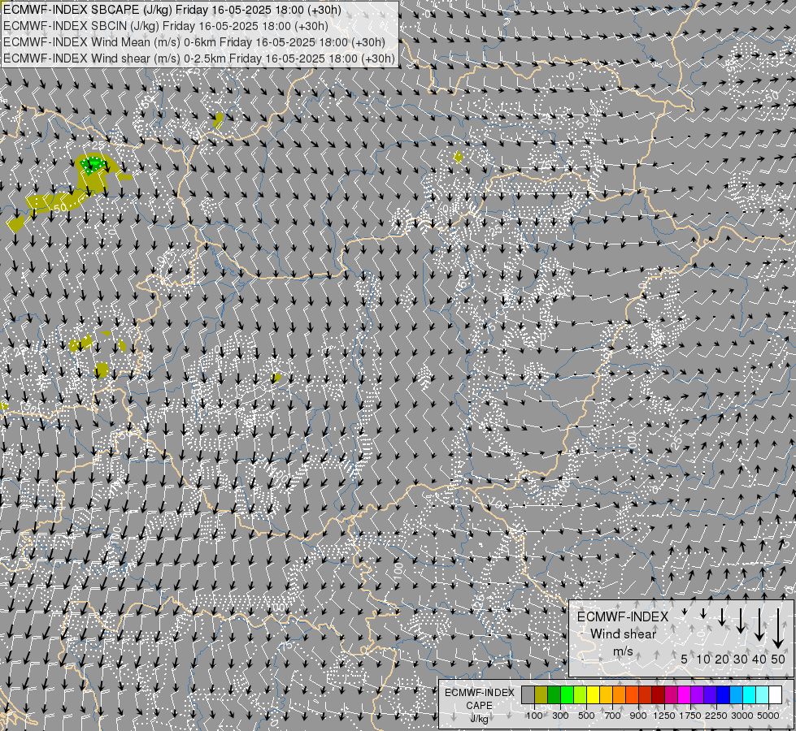Click the 'J/kg' unit in CAPE legend
796x731 pixels.
pos(479,719)
